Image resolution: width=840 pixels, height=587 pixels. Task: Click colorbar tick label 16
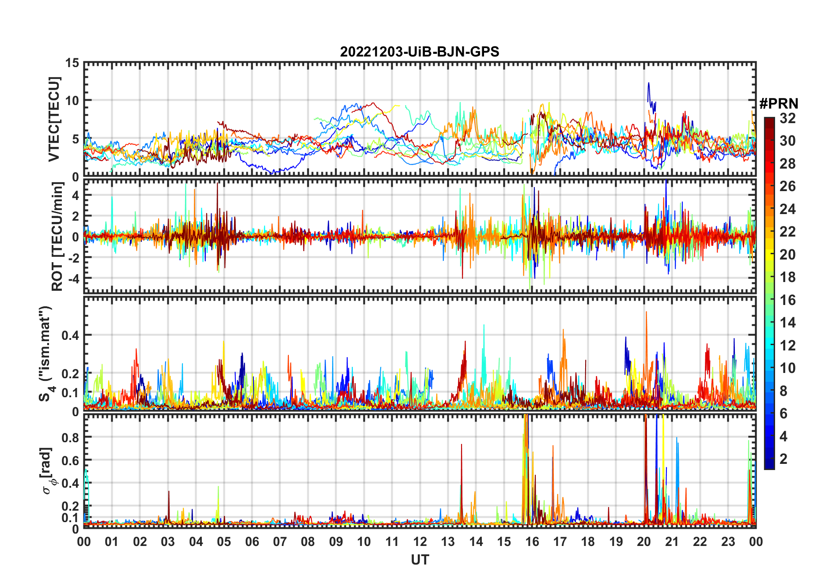pos(787,300)
